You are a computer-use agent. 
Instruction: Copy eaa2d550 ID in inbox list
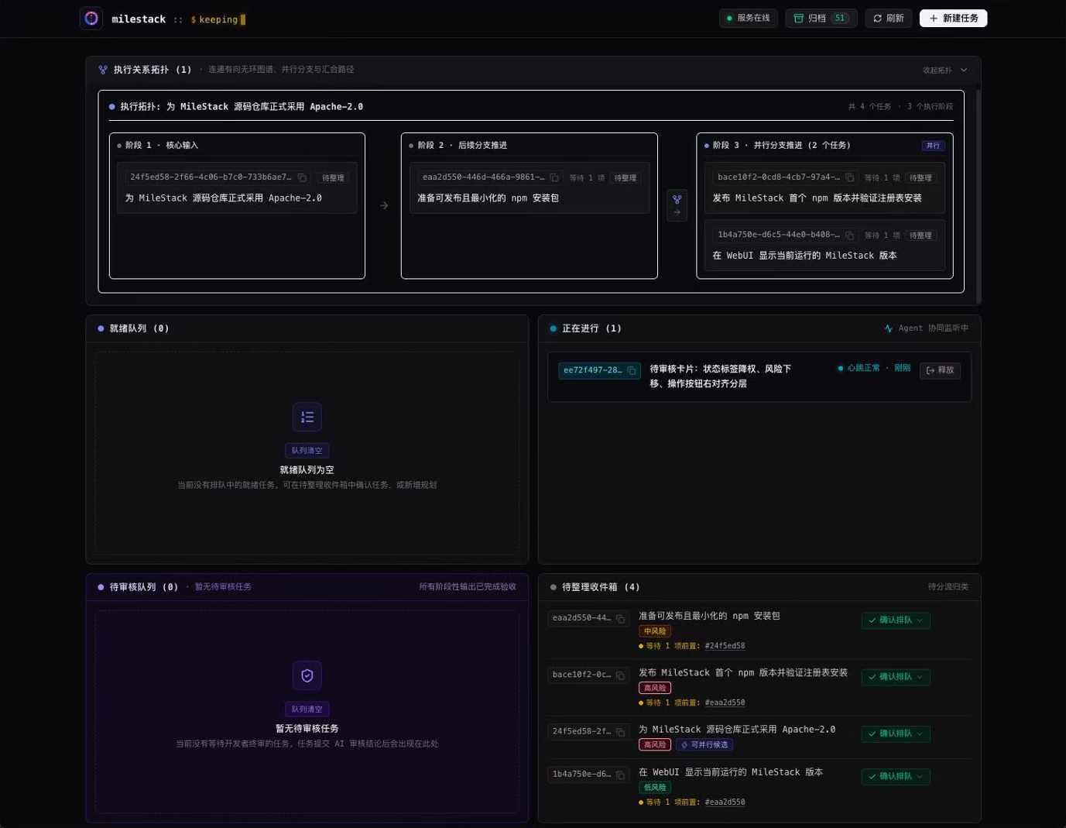(x=620, y=618)
